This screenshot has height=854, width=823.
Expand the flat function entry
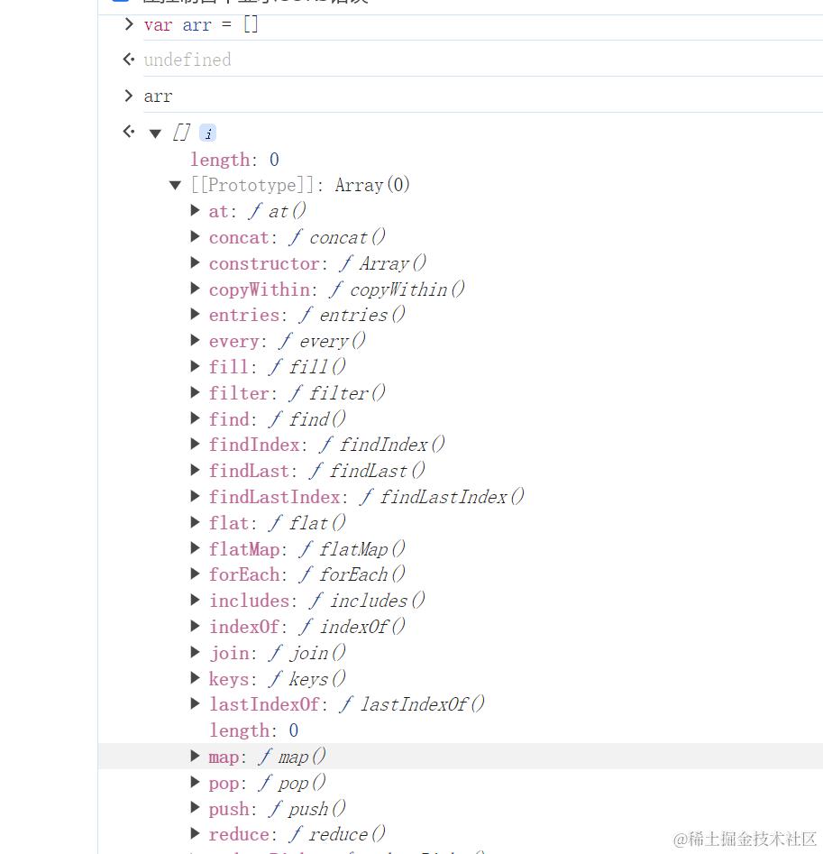coord(195,522)
